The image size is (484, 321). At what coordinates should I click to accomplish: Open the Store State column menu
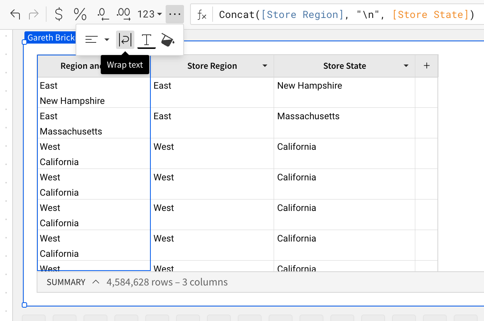(406, 66)
